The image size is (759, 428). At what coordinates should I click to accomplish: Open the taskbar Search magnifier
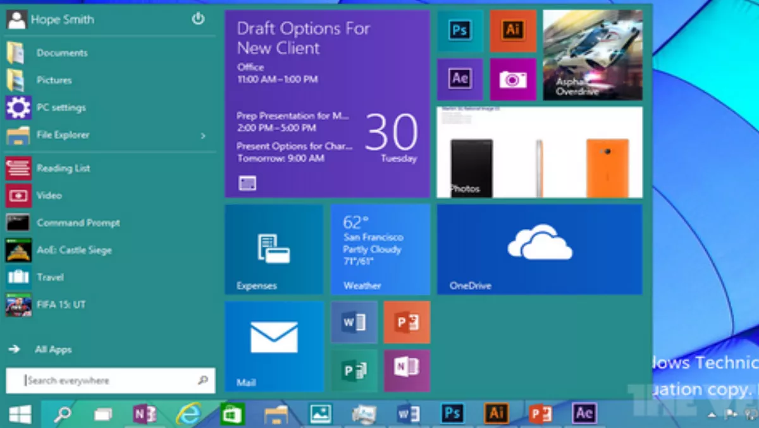(x=62, y=414)
